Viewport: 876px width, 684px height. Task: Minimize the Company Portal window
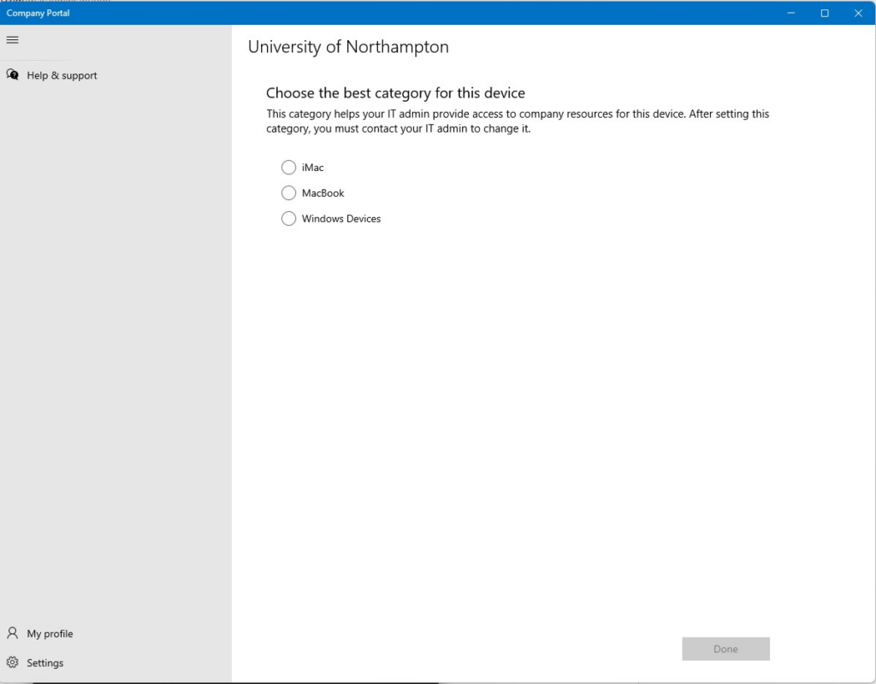pyautogui.click(x=791, y=13)
